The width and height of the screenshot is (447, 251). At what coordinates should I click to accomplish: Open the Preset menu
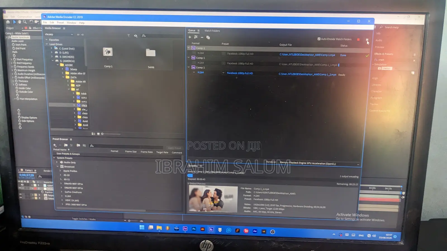click(x=60, y=23)
